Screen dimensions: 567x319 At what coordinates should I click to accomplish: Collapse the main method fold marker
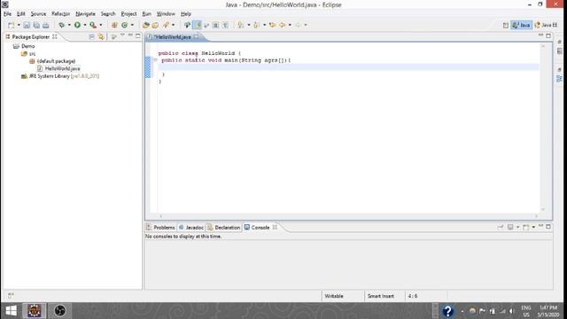pos(155,60)
